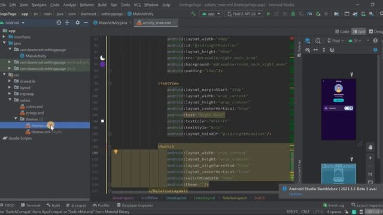Open the Terminal tool window

31,205
